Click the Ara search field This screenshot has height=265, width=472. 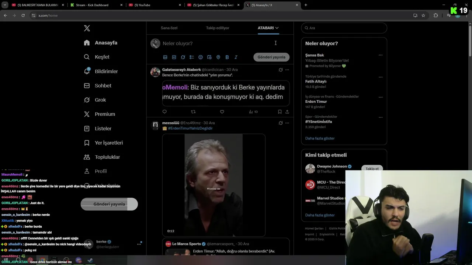[344, 28]
